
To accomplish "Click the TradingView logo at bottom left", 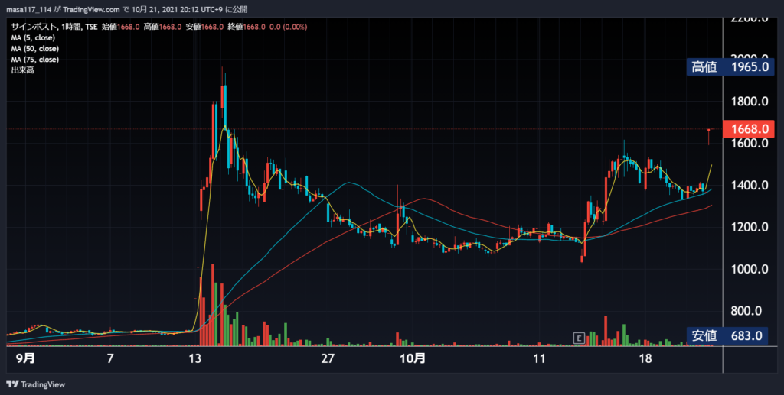I will point(35,384).
